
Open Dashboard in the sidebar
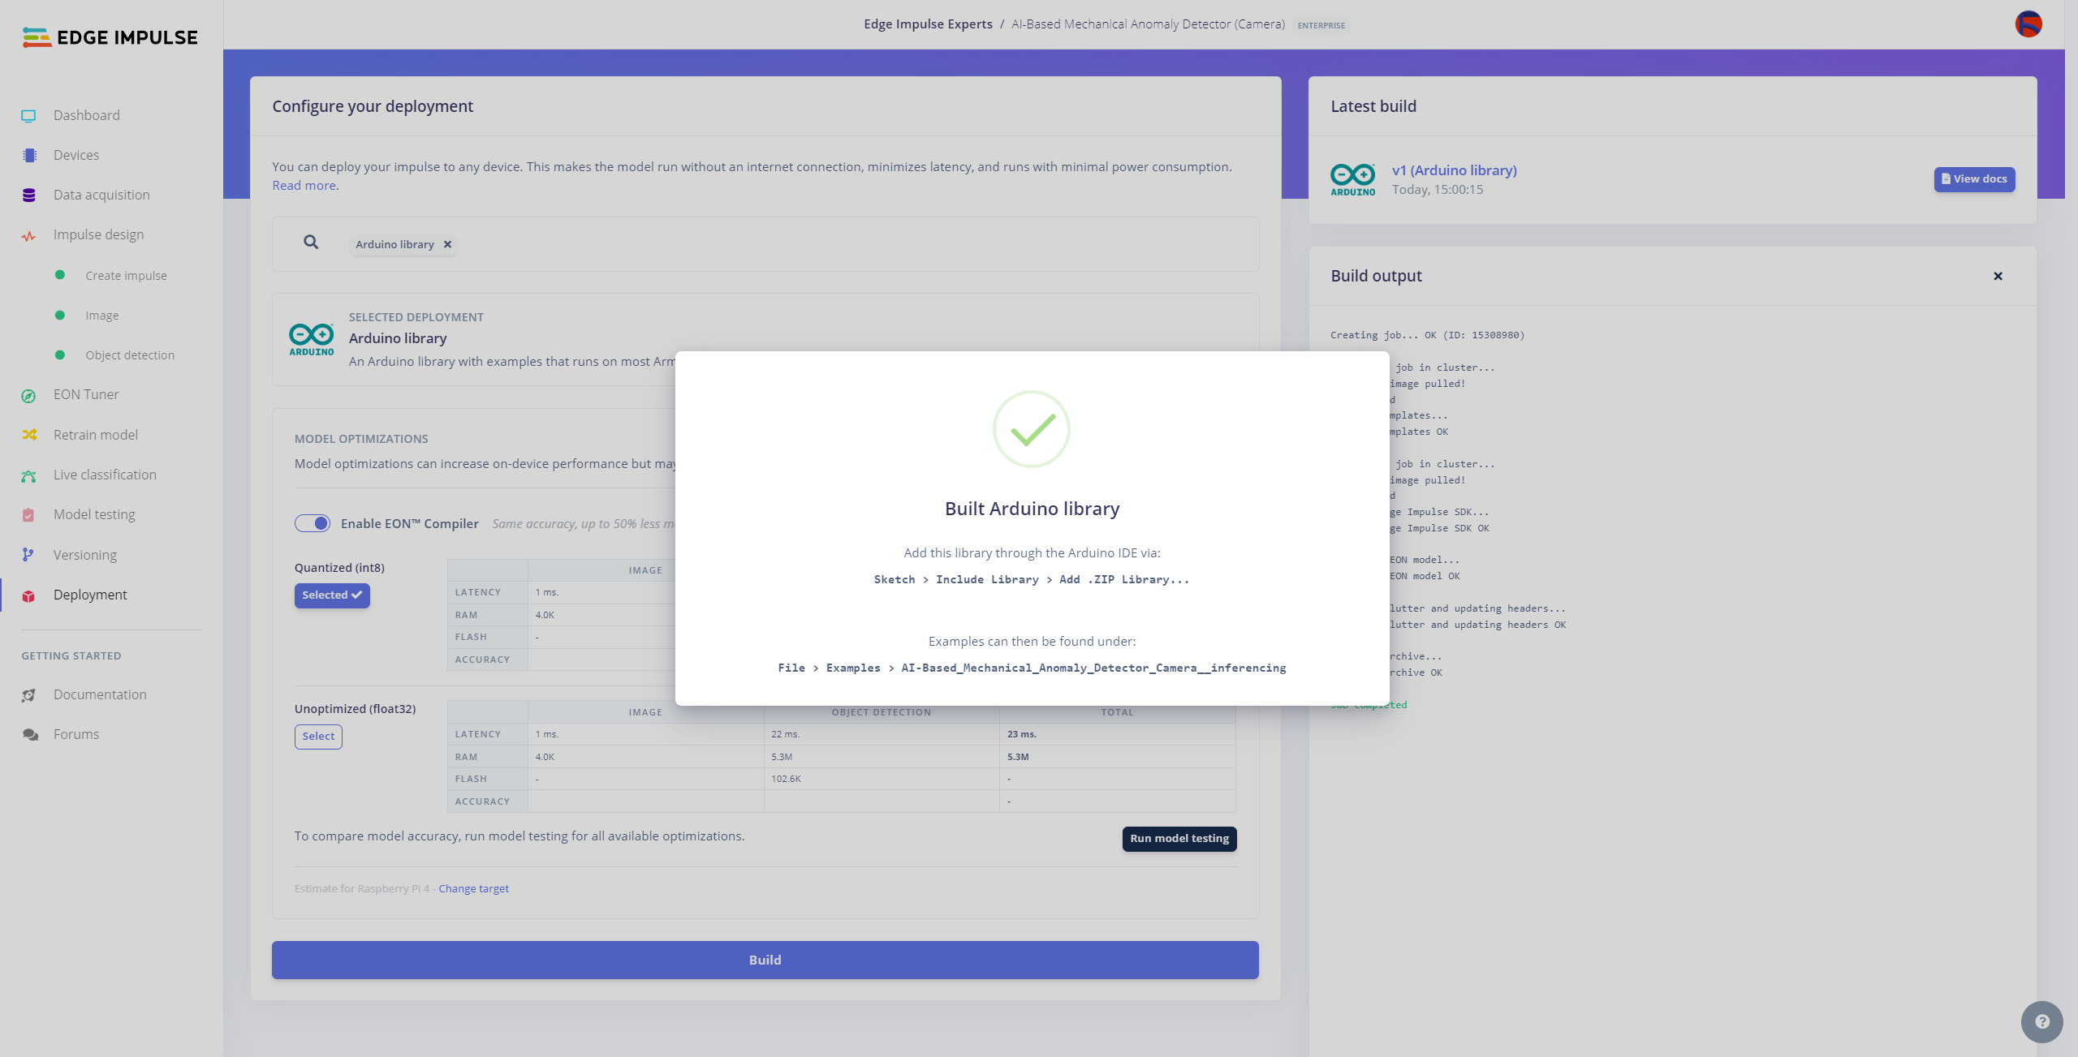87,115
